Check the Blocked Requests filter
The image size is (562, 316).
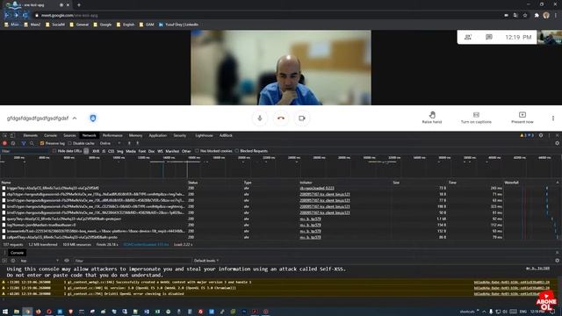[237, 151]
